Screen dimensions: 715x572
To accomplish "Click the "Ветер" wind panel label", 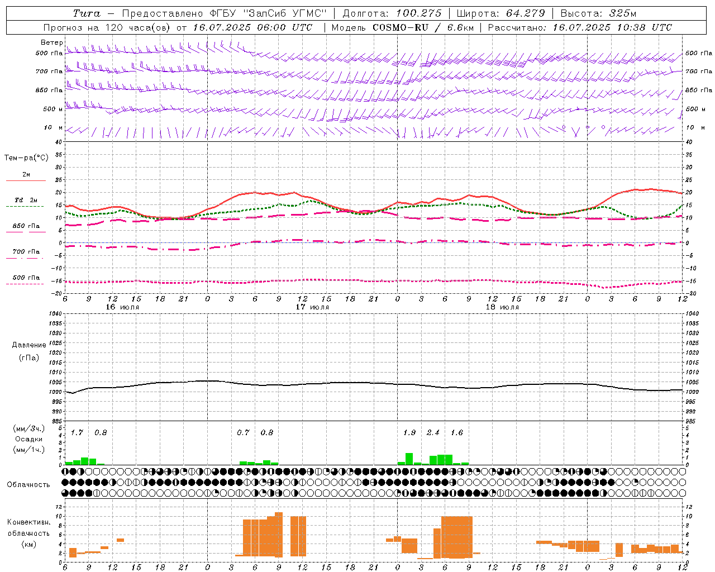I will pyautogui.click(x=51, y=42).
